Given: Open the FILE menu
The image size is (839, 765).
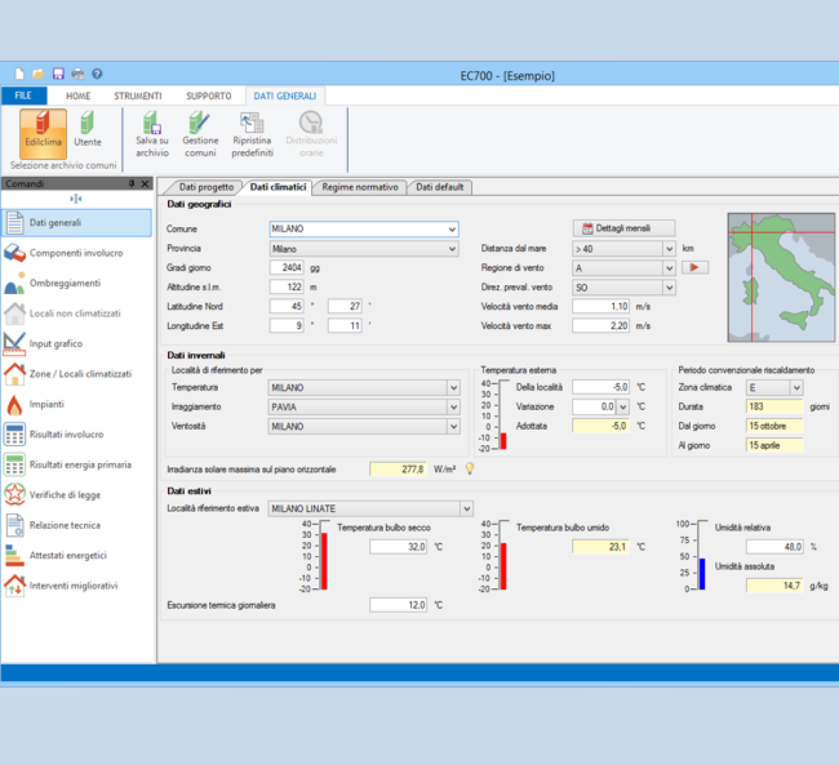Looking at the screenshot, I should coord(24,96).
